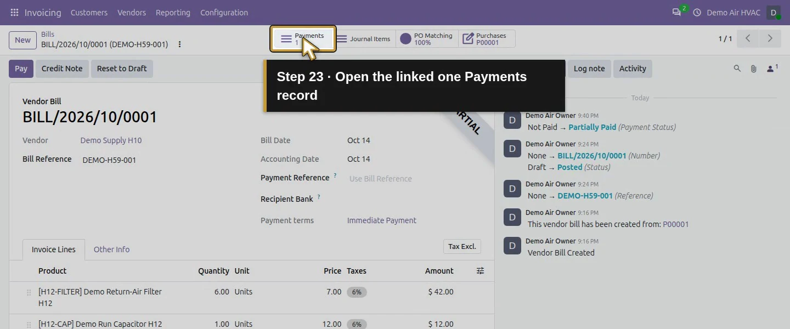
Task: Click the Bills breadcrumb link
Action: [48, 34]
